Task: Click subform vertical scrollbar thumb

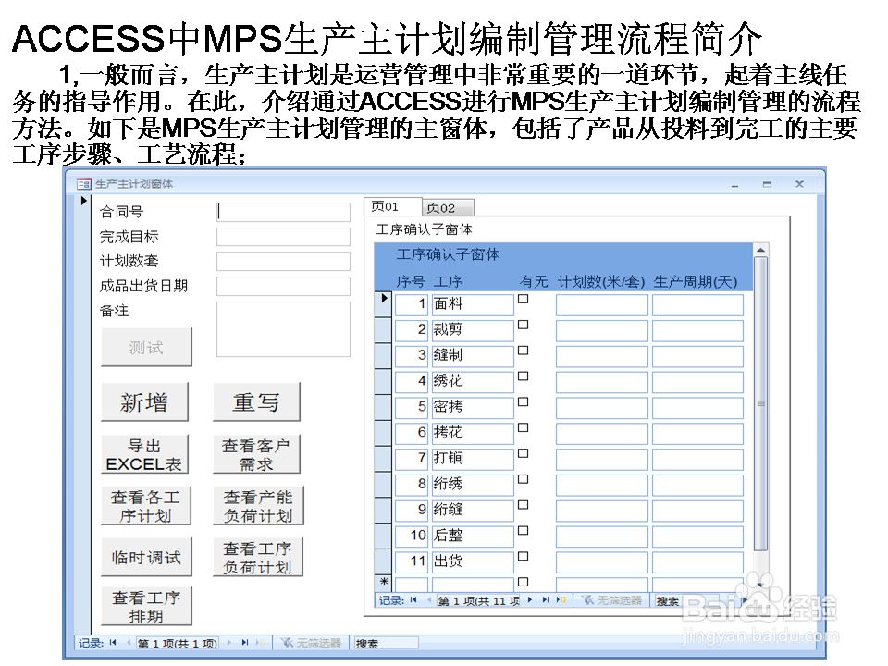Action: (761, 403)
